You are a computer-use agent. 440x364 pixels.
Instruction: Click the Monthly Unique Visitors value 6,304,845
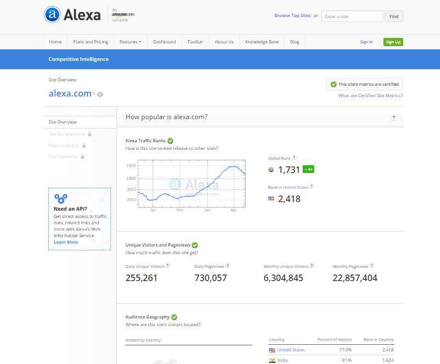[x=283, y=278]
